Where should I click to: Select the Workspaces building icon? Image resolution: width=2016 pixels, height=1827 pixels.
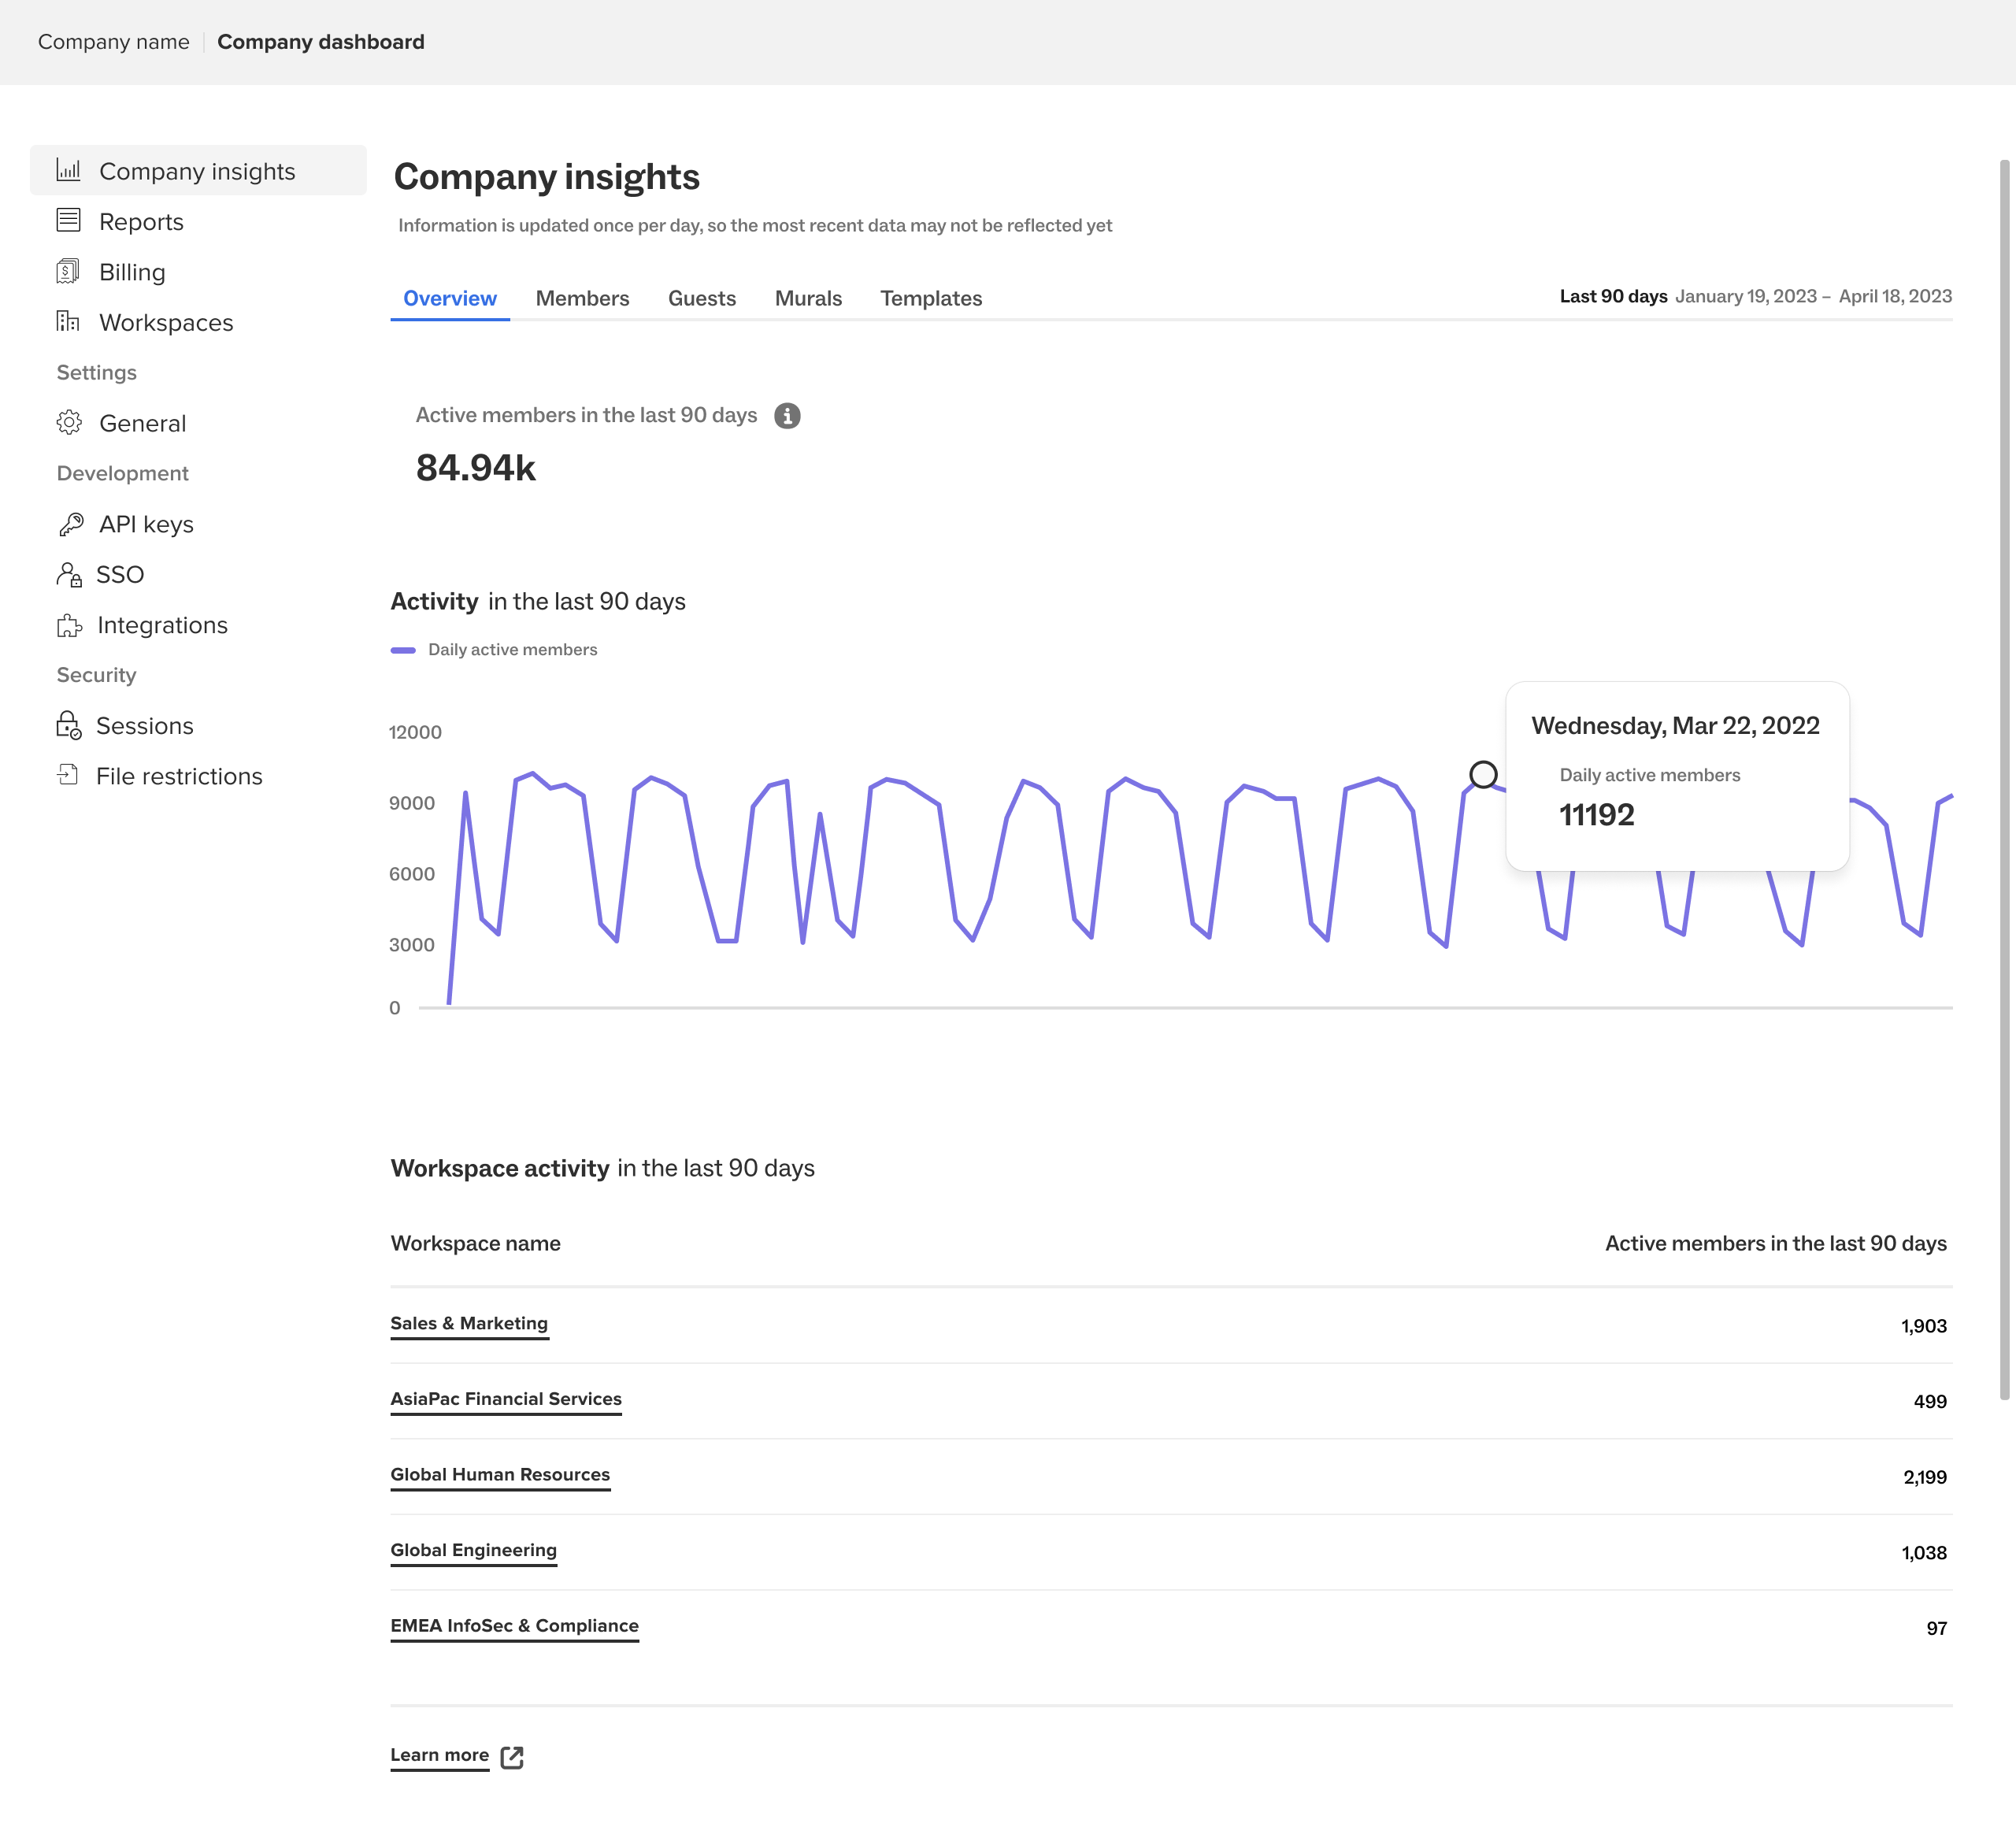pos(68,321)
